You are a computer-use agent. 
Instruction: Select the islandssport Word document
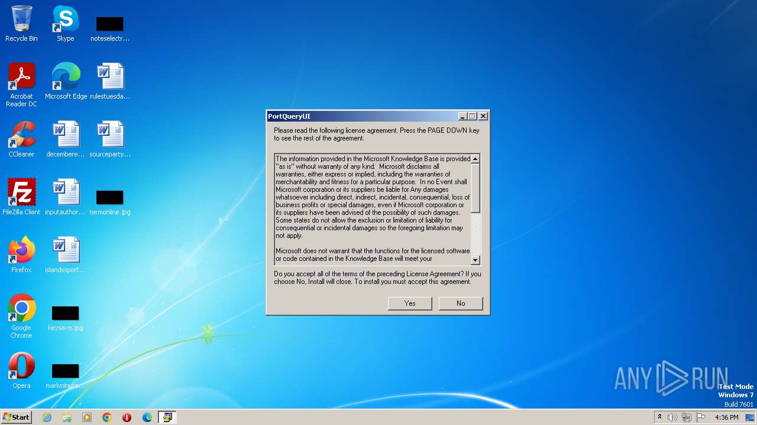[x=66, y=255]
